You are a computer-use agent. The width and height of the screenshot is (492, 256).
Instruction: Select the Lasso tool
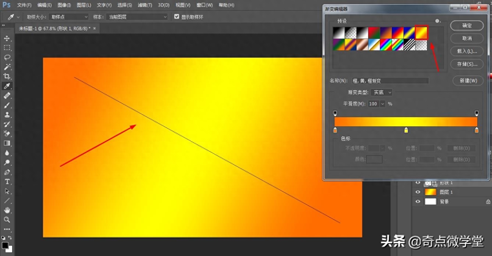point(7,57)
